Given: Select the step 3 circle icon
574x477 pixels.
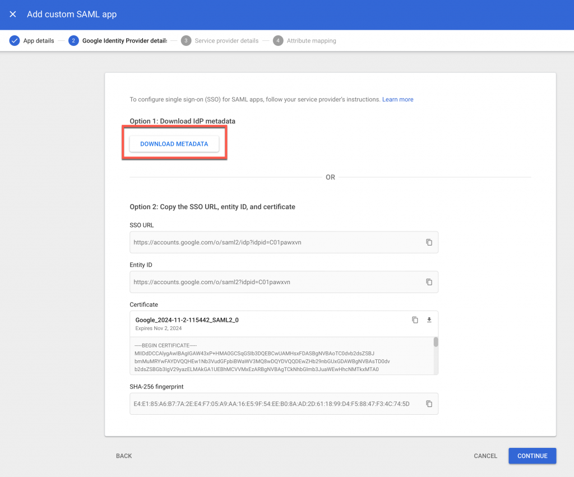Looking at the screenshot, I should click(x=187, y=40).
